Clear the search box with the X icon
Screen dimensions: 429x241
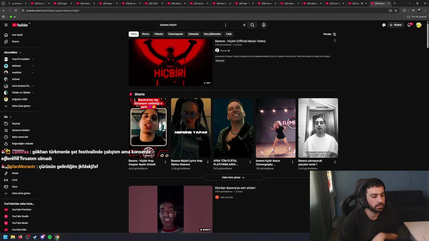(x=244, y=25)
